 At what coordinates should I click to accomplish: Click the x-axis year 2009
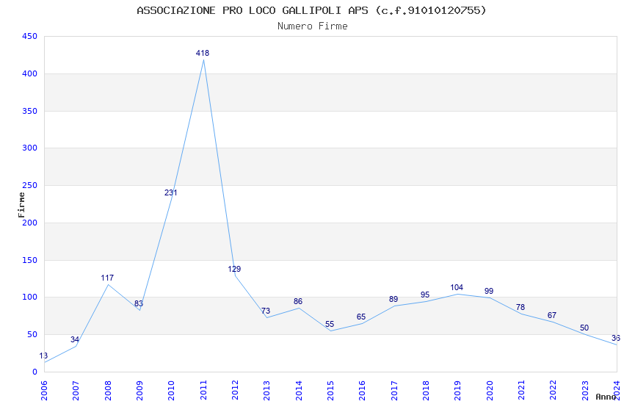(x=139, y=391)
